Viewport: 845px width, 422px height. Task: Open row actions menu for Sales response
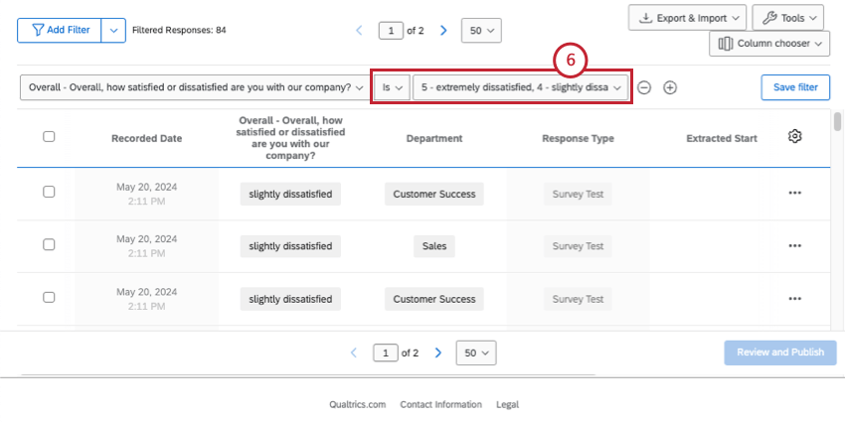pyautogui.click(x=794, y=245)
